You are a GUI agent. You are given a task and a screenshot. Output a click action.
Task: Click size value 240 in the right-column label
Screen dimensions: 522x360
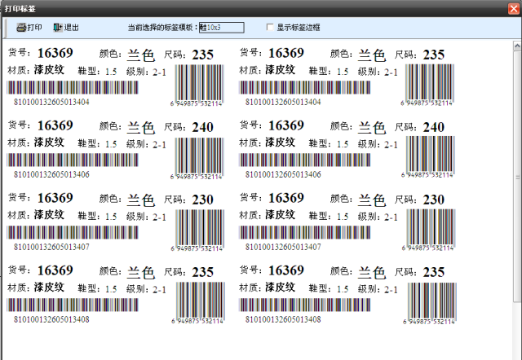tap(434, 127)
